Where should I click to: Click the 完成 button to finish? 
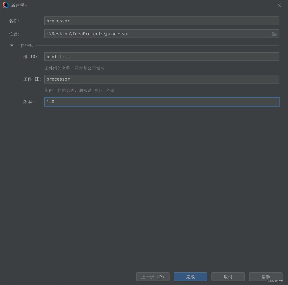[x=190, y=276]
